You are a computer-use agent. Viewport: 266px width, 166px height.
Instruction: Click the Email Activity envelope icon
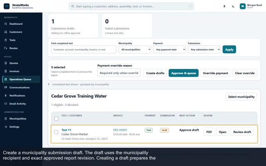[5, 104]
